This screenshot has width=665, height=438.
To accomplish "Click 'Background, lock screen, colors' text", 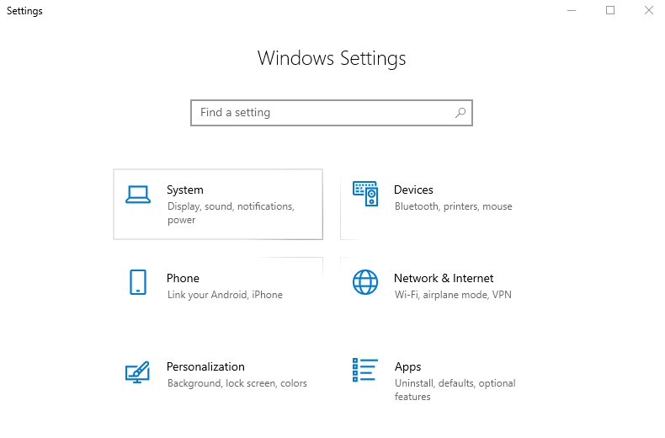I will [237, 383].
